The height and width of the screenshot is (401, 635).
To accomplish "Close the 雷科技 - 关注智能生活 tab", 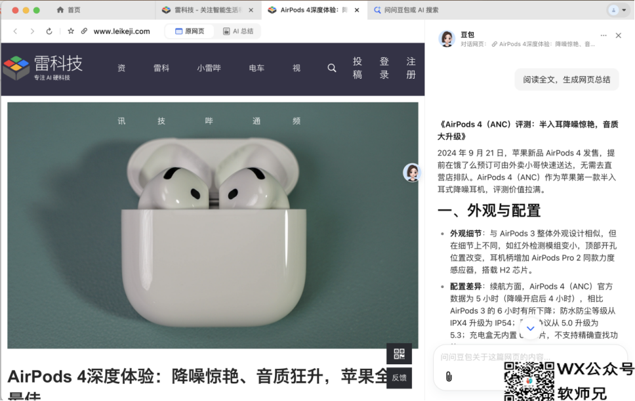I will tap(251, 10).
